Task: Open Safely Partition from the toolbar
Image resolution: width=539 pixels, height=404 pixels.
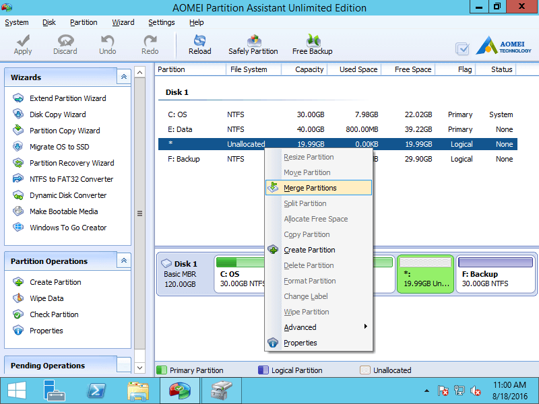Action: point(253,41)
